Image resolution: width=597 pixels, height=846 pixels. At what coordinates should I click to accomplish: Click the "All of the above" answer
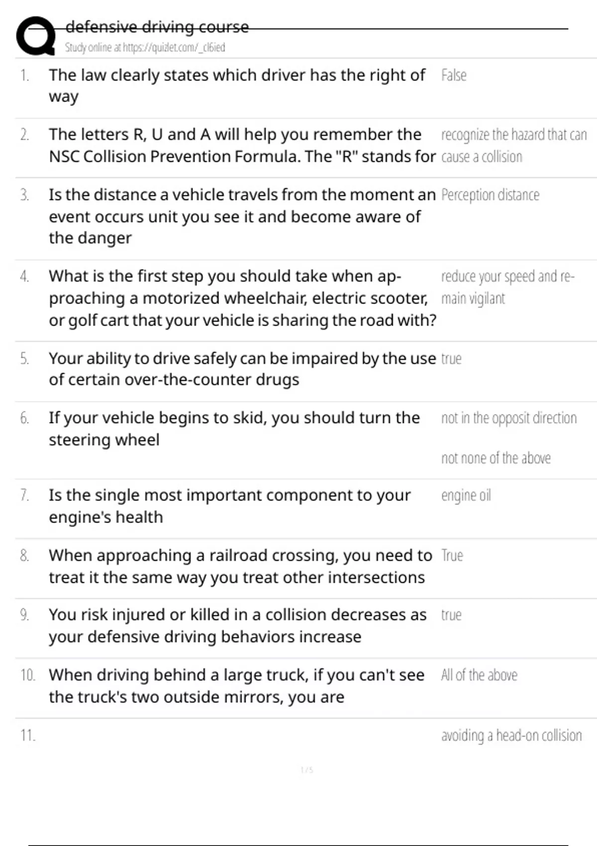(479, 675)
